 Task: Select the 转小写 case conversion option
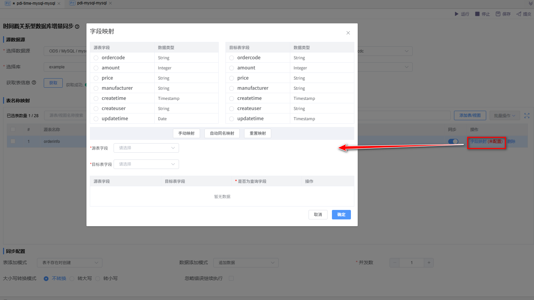click(x=98, y=279)
